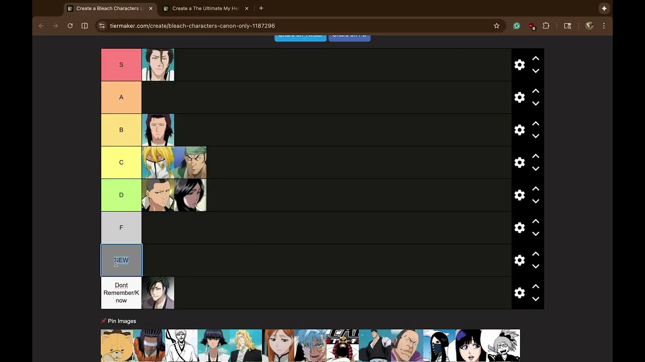The image size is (645, 362).
Task: Open settings gear for A tier row
Action: tap(520, 98)
